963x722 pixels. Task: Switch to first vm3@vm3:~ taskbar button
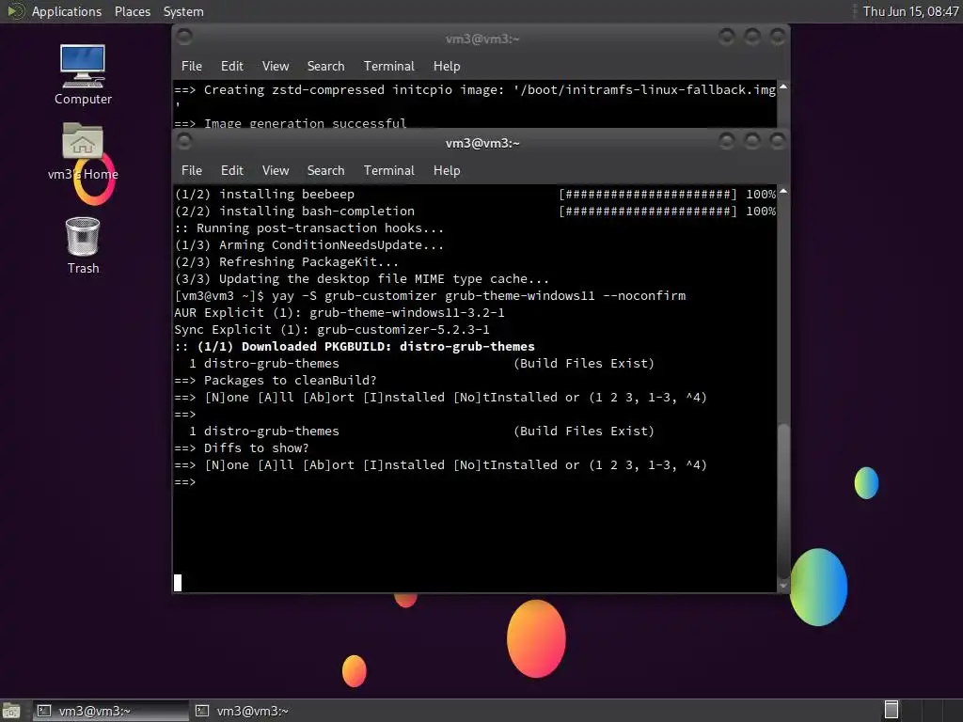pos(111,711)
